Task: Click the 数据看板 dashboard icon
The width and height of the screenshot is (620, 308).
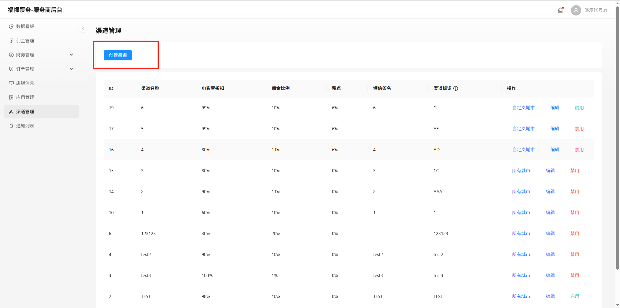Action: (x=11, y=26)
